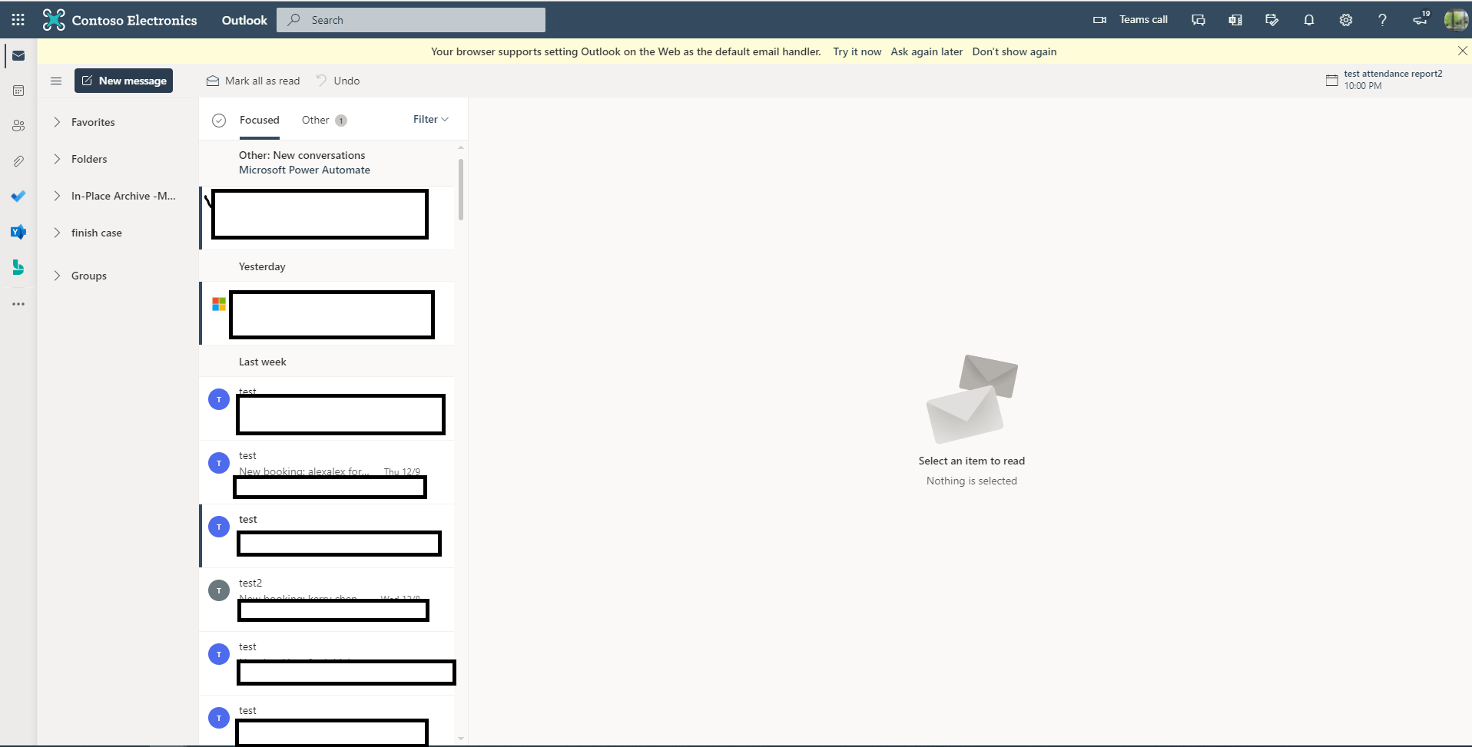Screen dimensions: 1472x747
Task: Show more apps ellipsis in left rail
Action: 18,304
